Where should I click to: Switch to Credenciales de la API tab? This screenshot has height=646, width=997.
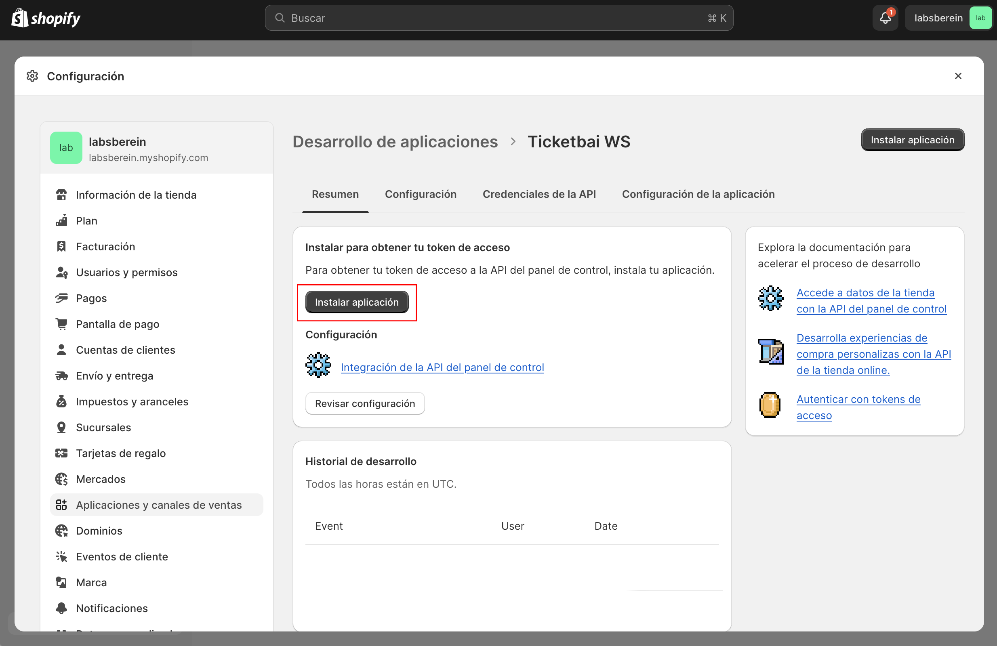[539, 194]
